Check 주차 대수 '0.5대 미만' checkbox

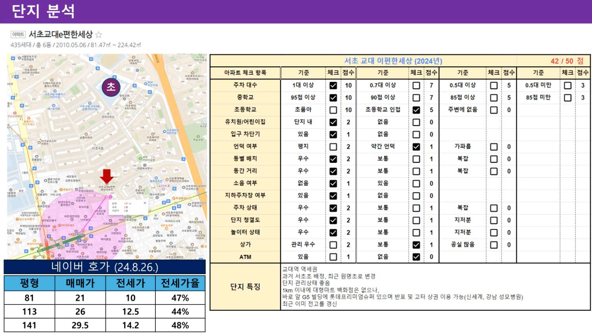(568, 85)
